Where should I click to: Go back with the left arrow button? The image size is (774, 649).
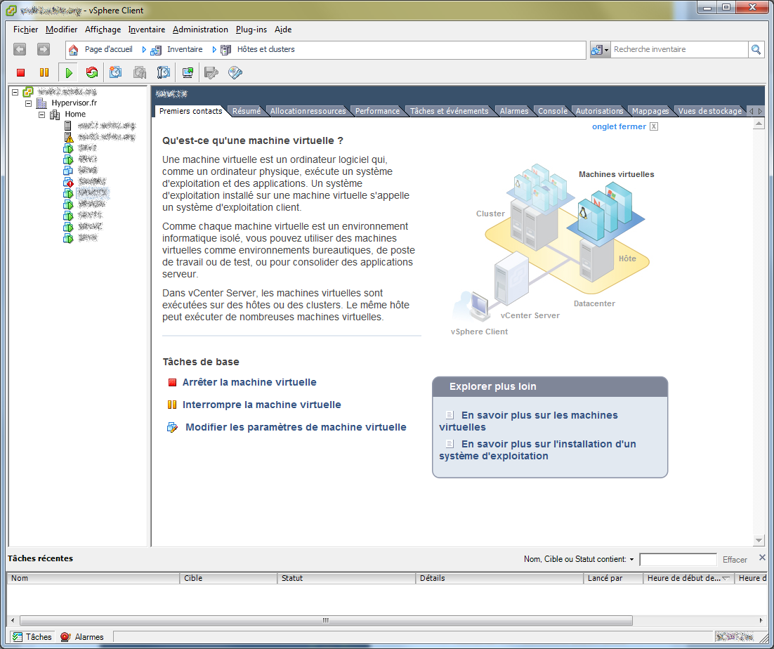pyautogui.click(x=20, y=49)
